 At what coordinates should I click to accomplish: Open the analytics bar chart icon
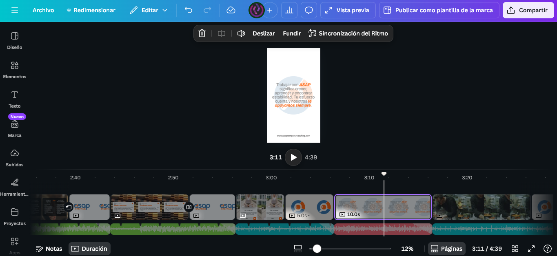pyautogui.click(x=289, y=10)
